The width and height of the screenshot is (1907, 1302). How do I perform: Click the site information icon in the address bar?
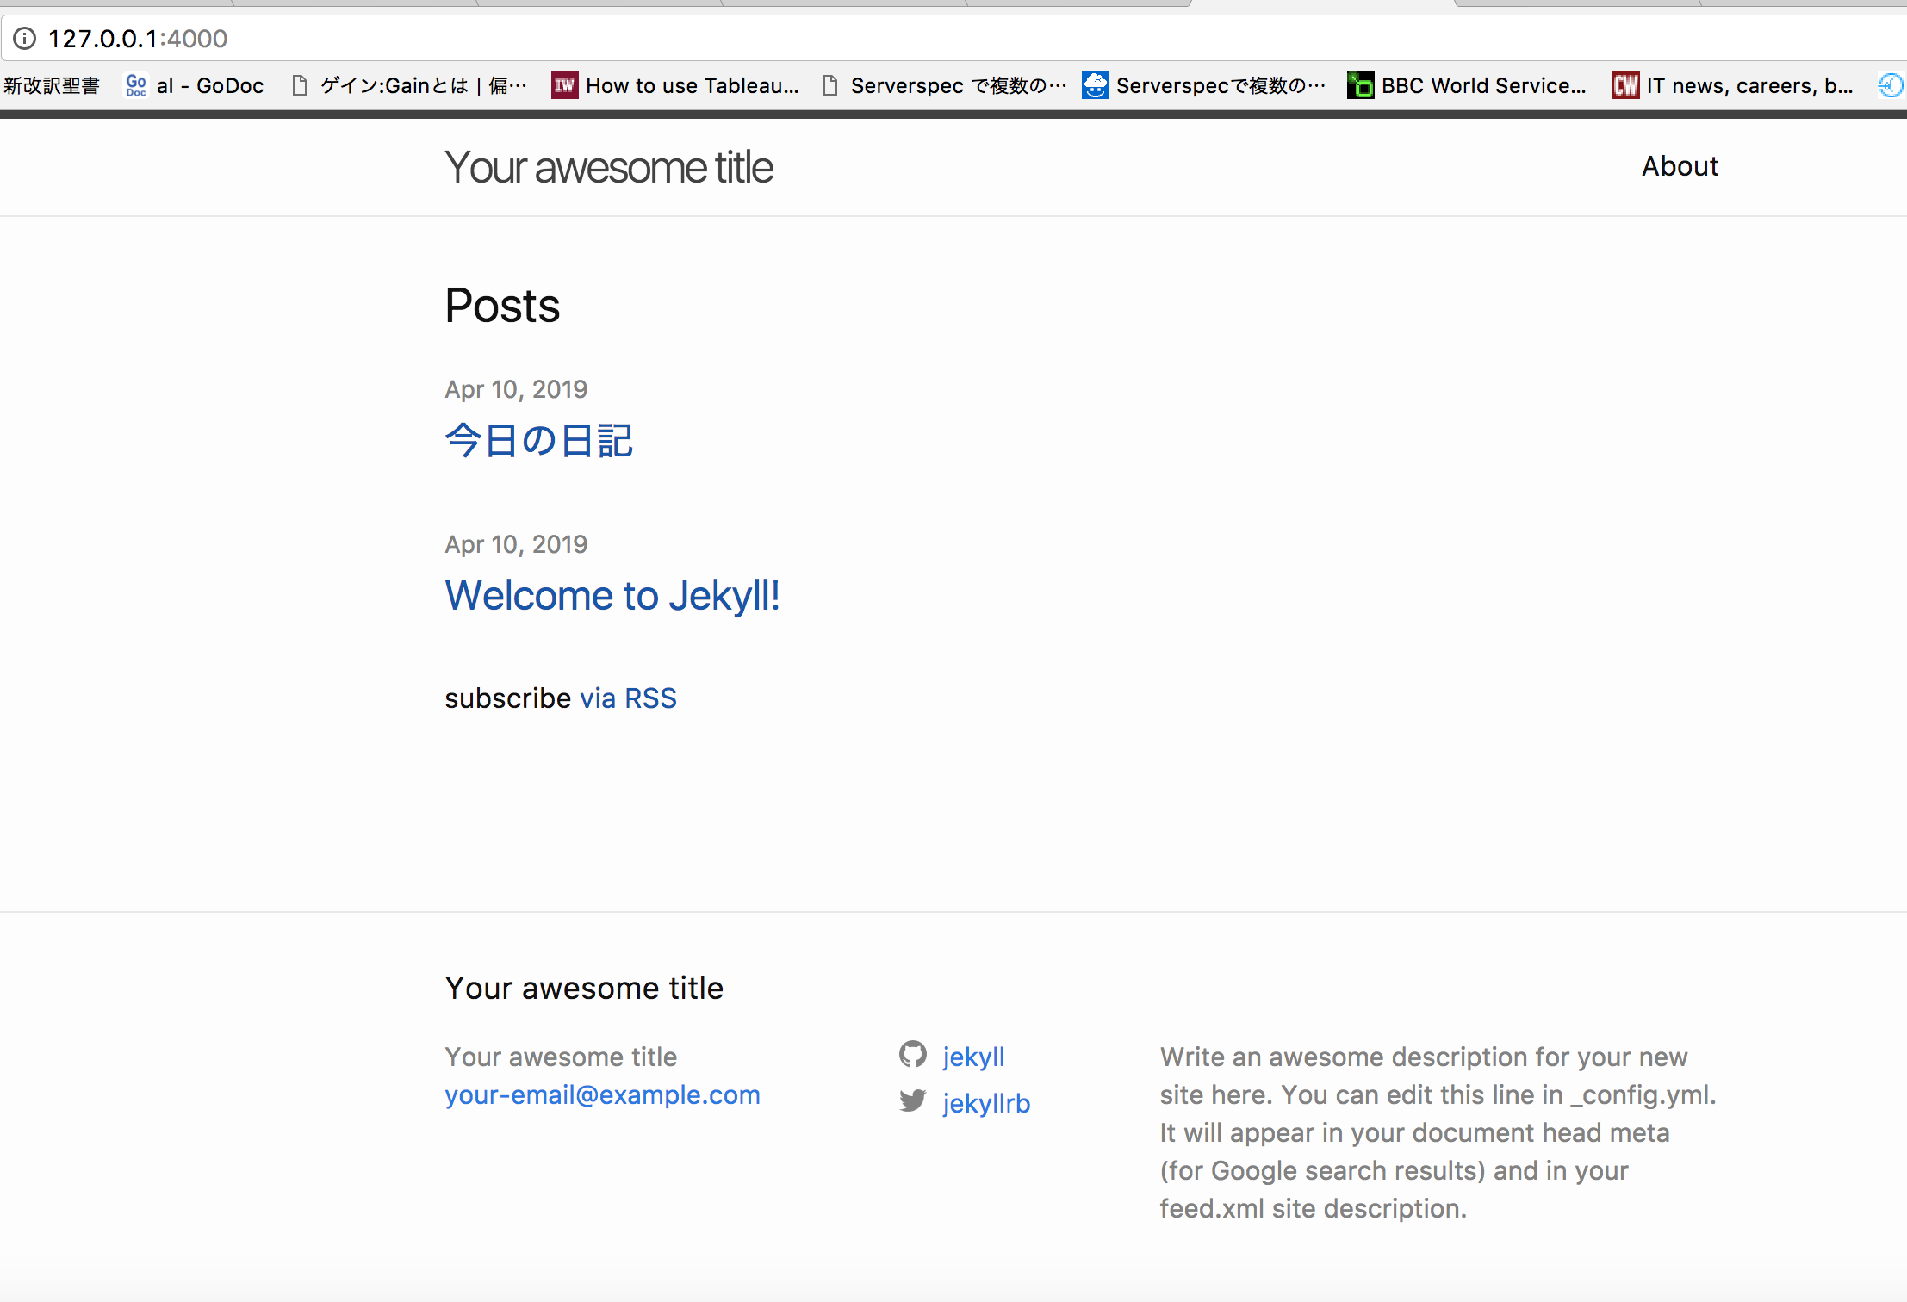pyautogui.click(x=25, y=38)
